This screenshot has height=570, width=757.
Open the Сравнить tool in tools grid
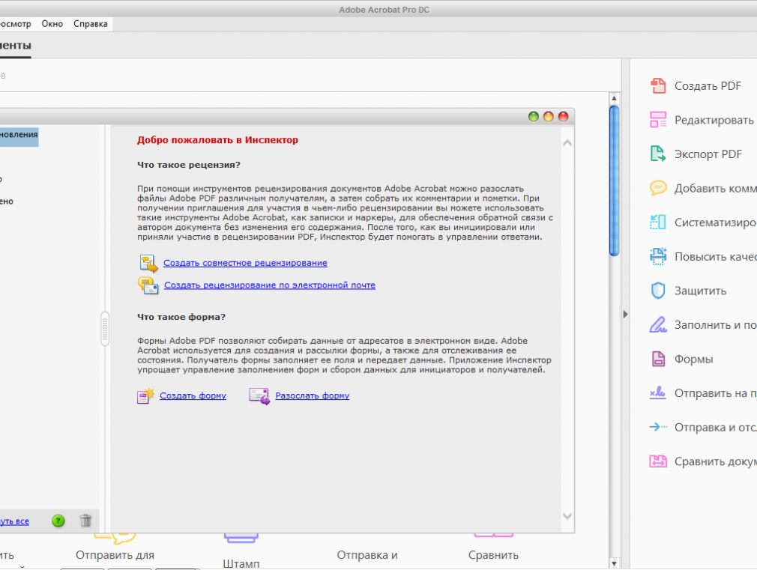point(493,555)
